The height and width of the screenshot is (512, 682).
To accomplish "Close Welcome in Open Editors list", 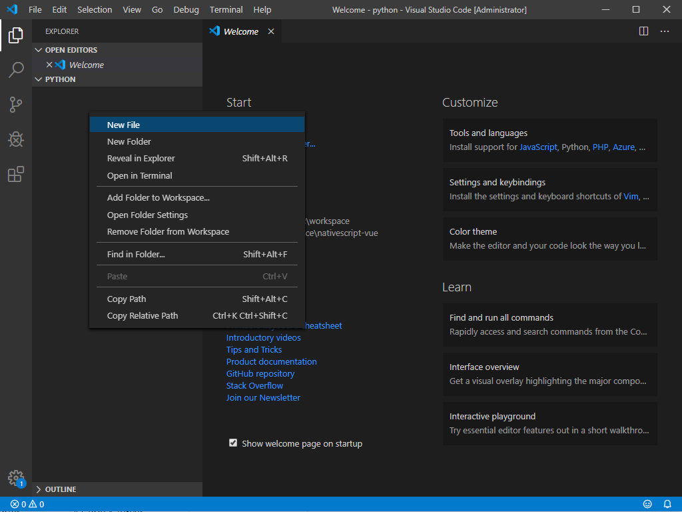I will click(49, 65).
